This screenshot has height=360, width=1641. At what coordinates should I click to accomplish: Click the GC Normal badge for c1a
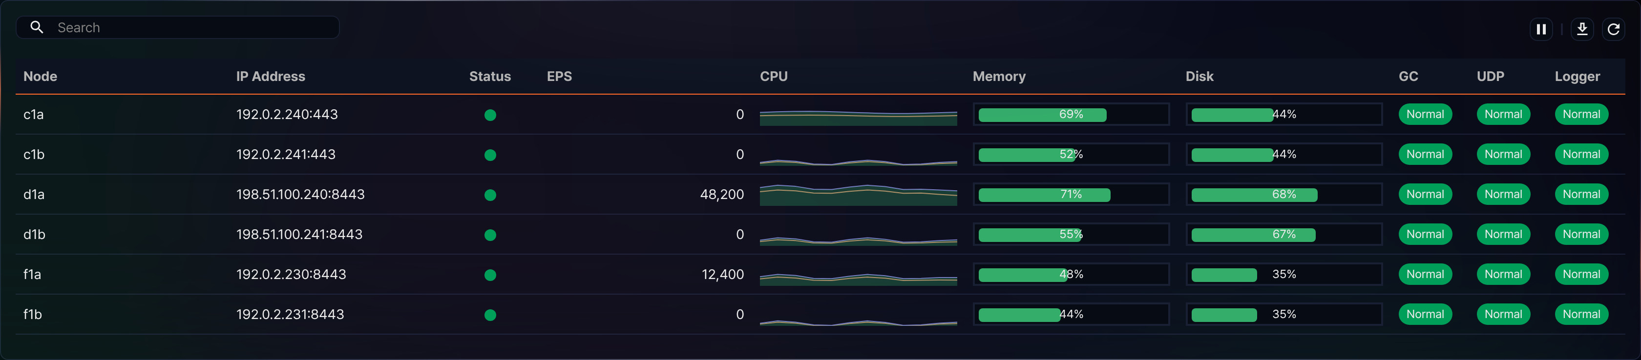1425,115
